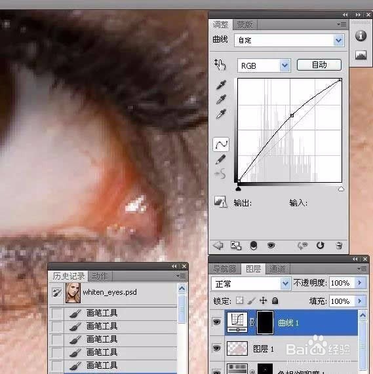
Task: Set history brush source on whiten_eyes.psd snapshot
Action: coord(57,292)
